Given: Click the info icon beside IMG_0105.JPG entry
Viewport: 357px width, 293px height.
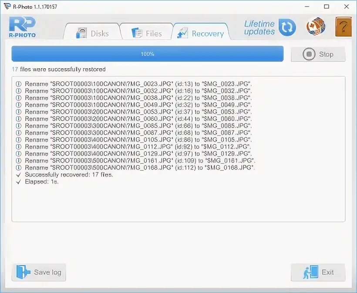Looking at the screenshot, I should (18, 140).
